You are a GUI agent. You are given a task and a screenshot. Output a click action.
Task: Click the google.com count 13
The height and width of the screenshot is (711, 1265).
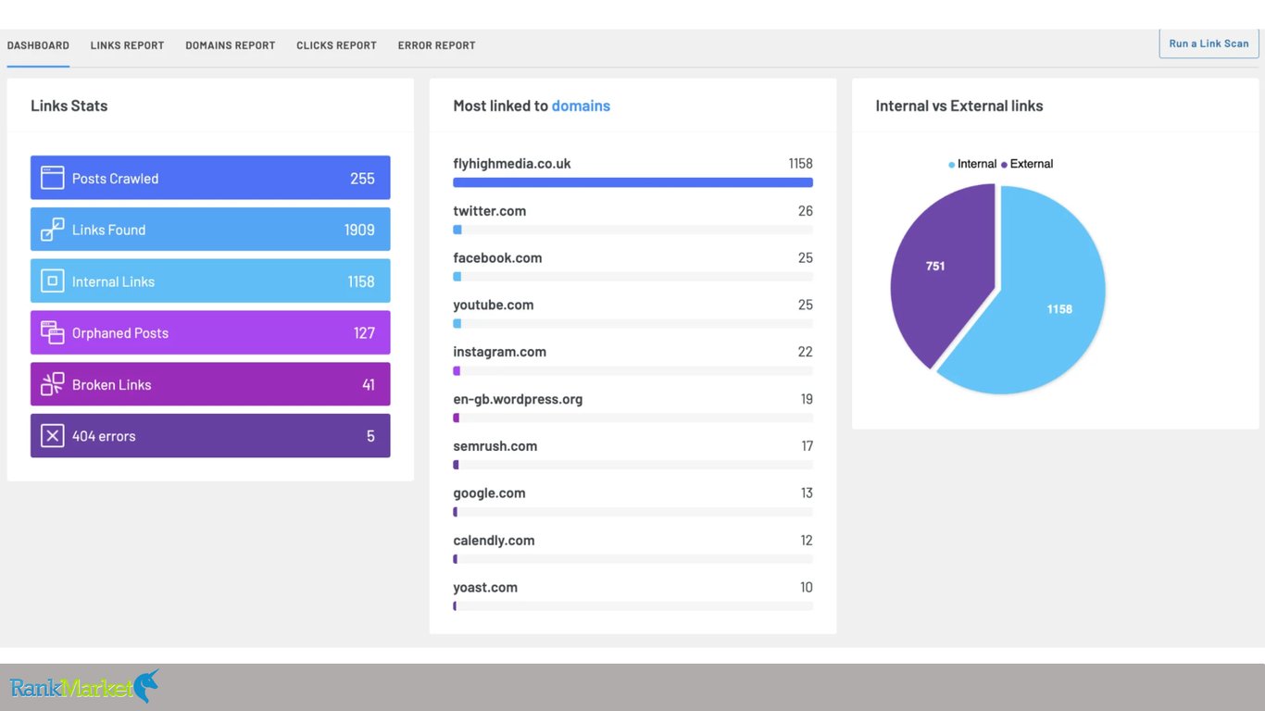pyautogui.click(x=807, y=493)
